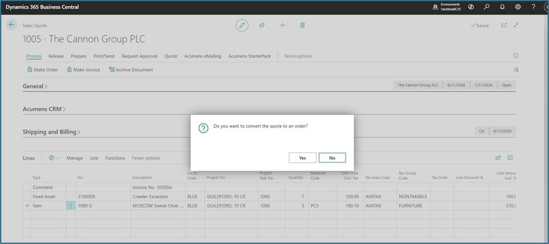Click the Crawler Excavator description
The image size is (549, 244).
click(158, 196)
